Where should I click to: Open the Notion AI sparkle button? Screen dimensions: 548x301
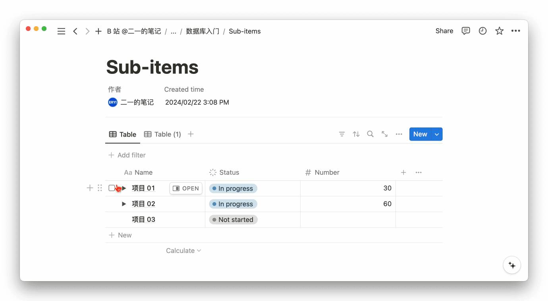point(512,265)
